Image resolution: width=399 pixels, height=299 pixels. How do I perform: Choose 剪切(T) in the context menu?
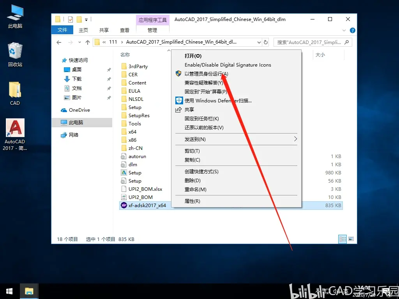pyautogui.click(x=192, y=151)
